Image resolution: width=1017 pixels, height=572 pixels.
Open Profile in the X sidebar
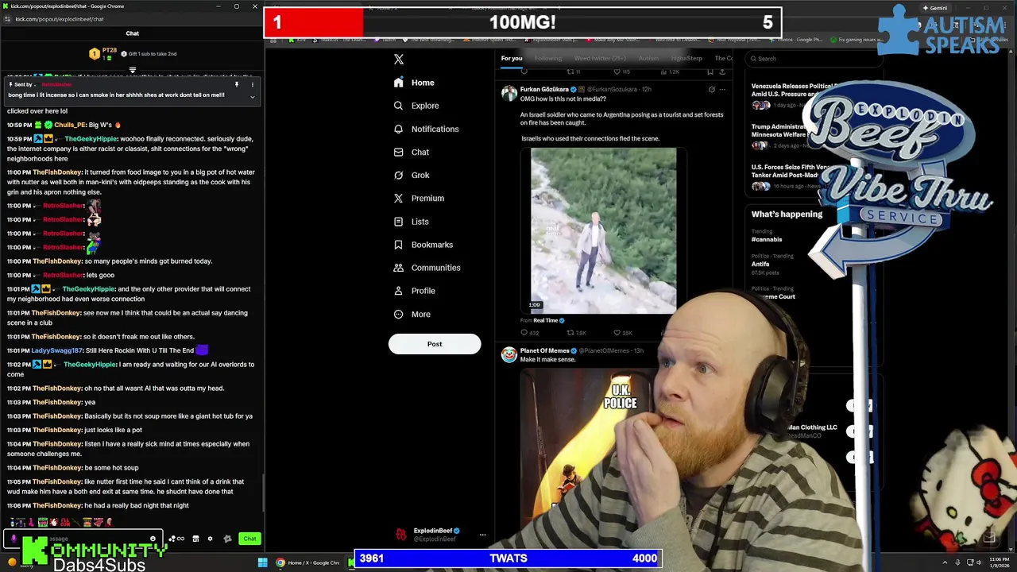coord(414,291)
